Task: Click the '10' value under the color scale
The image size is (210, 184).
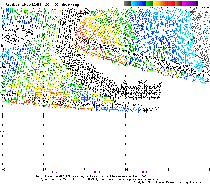Action: pyautogui.click(x=139, y=8)
